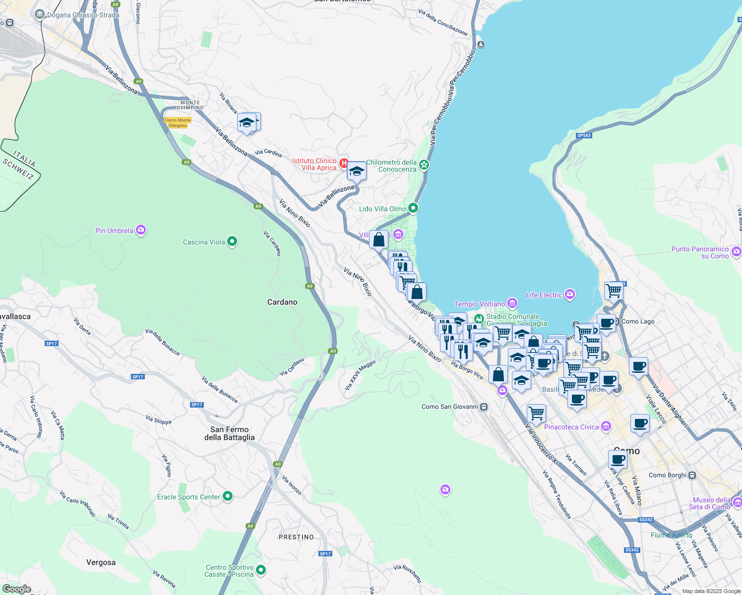742x595 pixels.
Task: Click the SP583 road shield
Action: click(x=584, y=135)
